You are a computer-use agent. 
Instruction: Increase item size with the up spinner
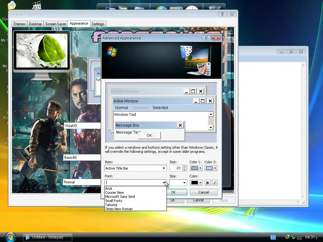(x=184, y=167)
